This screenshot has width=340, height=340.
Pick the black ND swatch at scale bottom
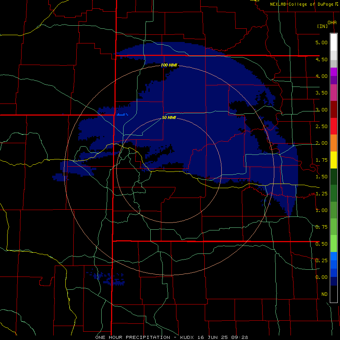[334, 294]
